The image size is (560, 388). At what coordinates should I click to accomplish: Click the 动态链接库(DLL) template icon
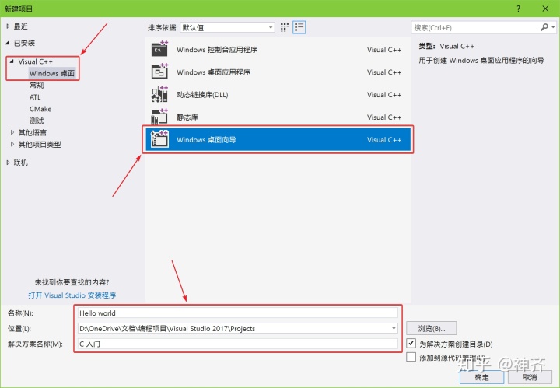point(159,94)
